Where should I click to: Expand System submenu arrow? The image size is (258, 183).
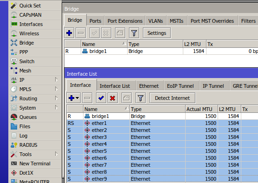pos(57,108)
